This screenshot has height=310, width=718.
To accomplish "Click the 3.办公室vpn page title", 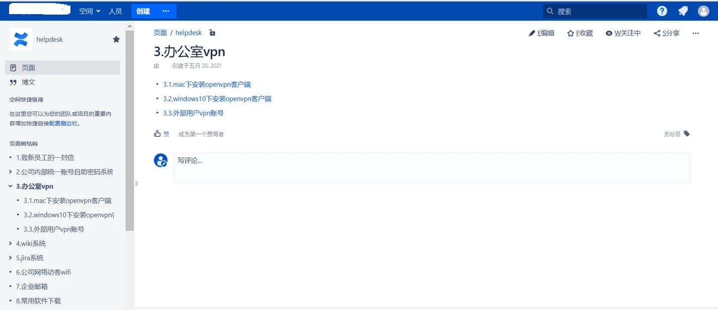I will pos(190,52).
